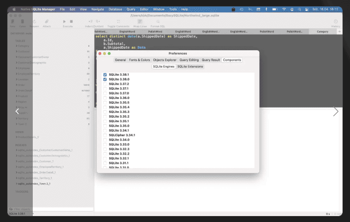Viewport: 350px width, 222px height.
Task: Open the Database menu
Action: coord(115,9)
